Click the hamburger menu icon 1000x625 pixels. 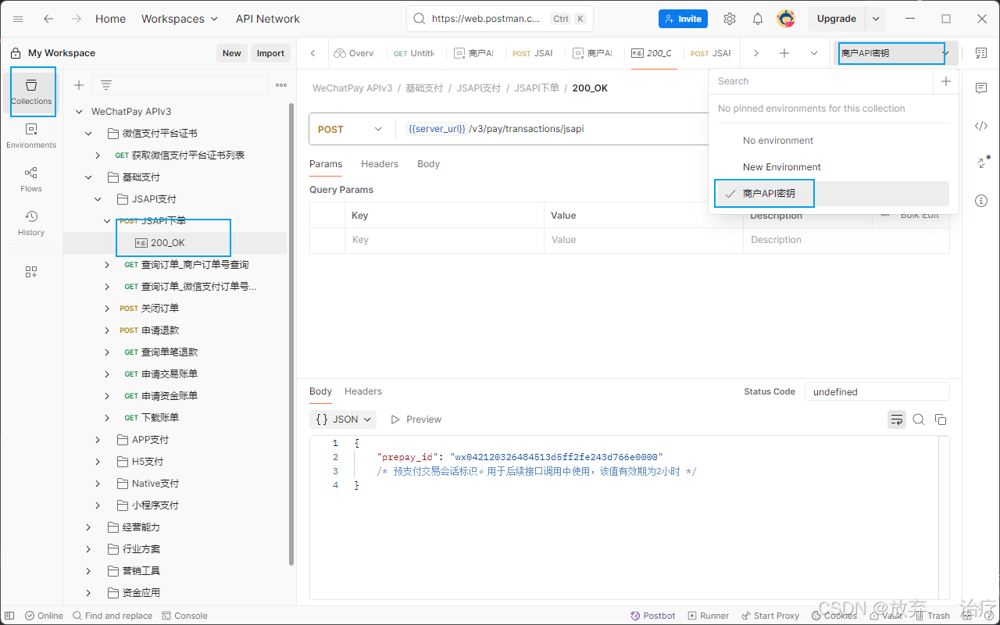[x=18, y=19]
